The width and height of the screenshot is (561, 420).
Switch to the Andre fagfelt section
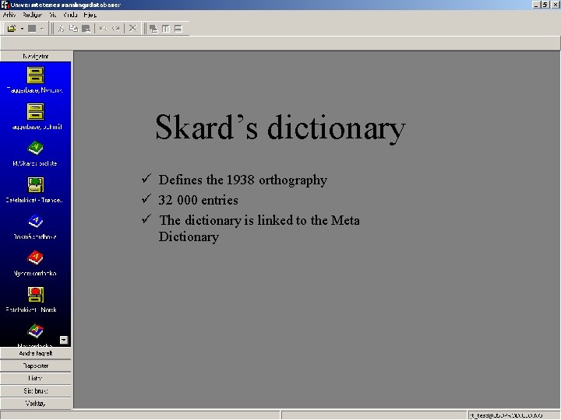(x=36, y=353)
